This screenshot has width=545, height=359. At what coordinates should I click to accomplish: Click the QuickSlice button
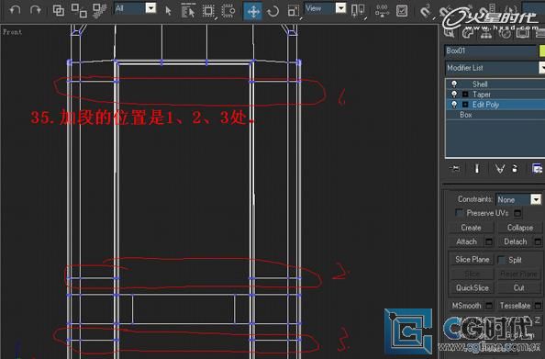pos(472,287)
